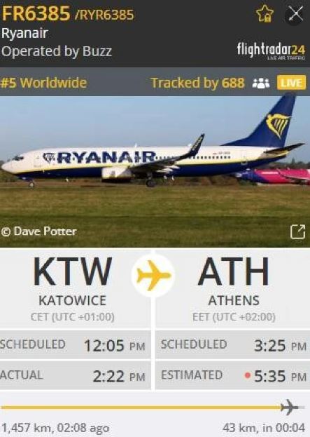
Task: Click the Tracked by 688 text
Action: tap(197, 83)
